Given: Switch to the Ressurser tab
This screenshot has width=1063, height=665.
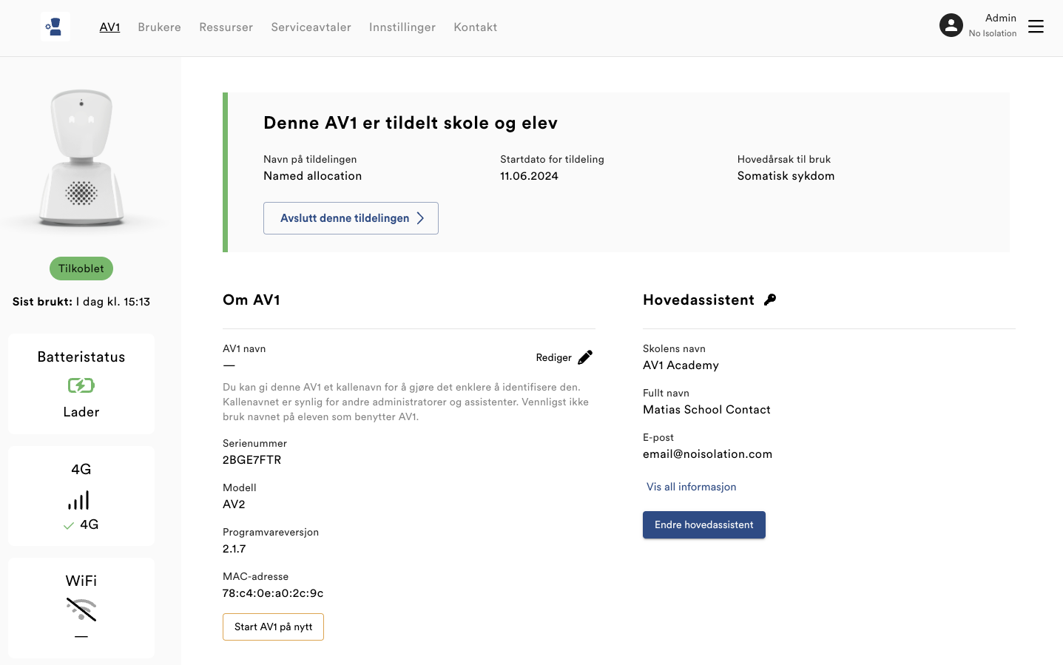Looking at the screenshot, I should pos(226,27).
